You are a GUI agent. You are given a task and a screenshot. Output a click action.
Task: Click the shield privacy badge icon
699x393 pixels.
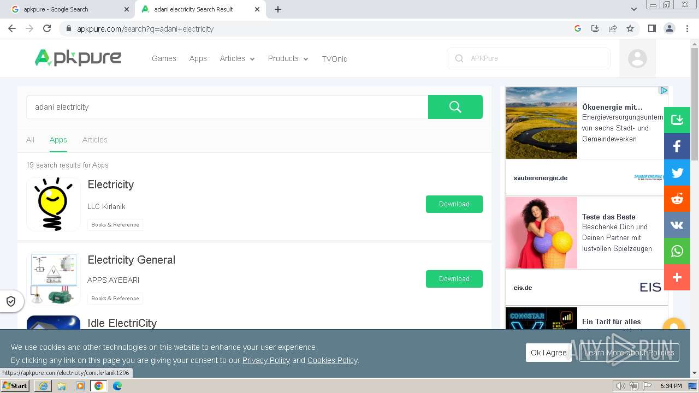tap(11, 301)
